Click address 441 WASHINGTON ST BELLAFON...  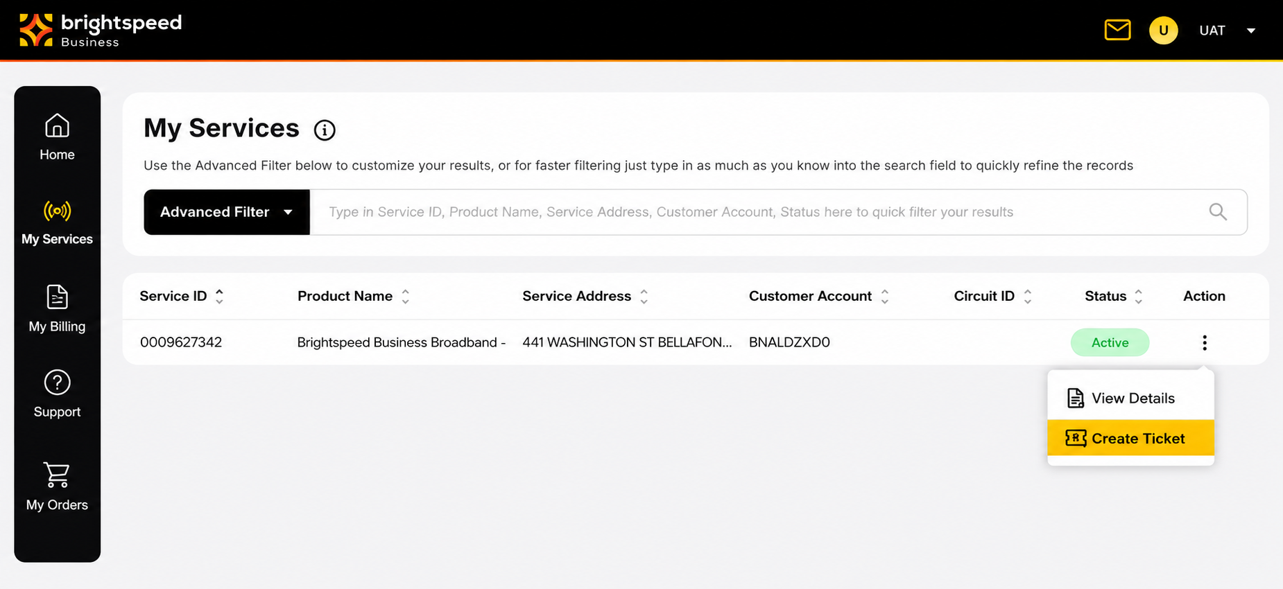[627, 342]
